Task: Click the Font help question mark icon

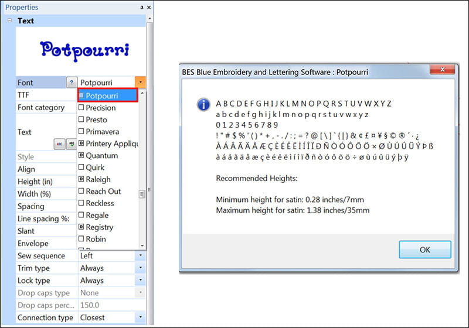Action: pos(72,83)
